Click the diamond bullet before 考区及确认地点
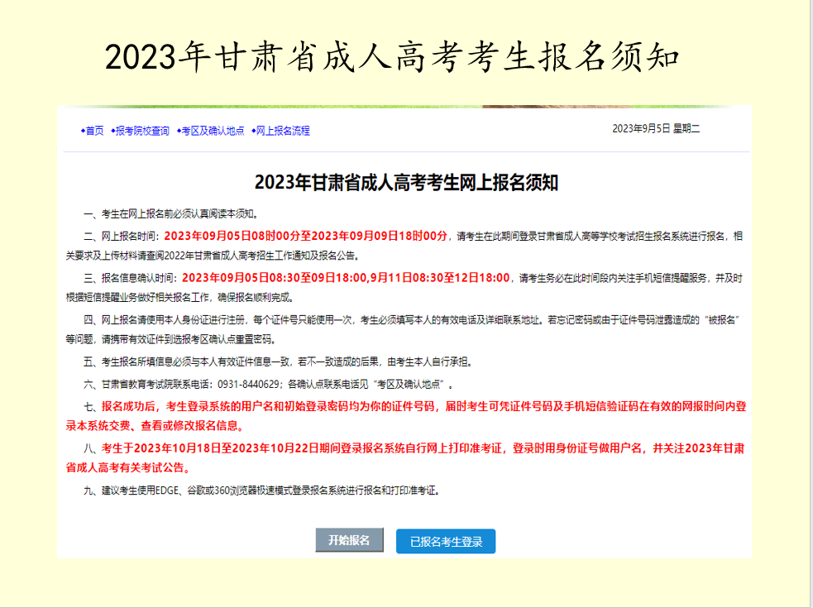813x608 pixels. (179, 131)
